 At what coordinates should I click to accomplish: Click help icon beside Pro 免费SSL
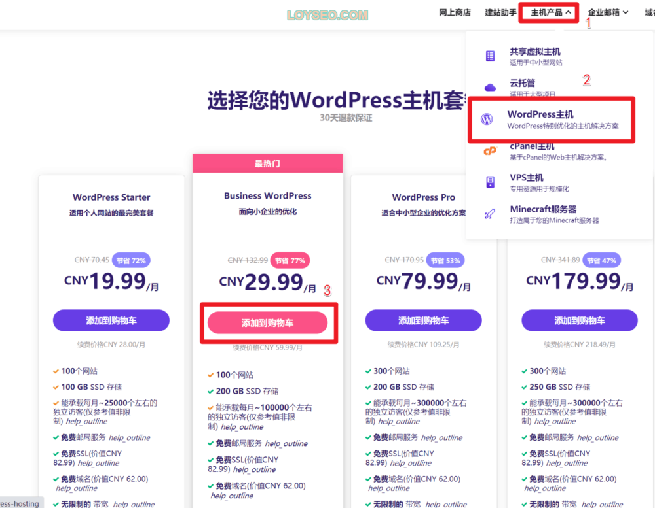[x=411, y=463]
